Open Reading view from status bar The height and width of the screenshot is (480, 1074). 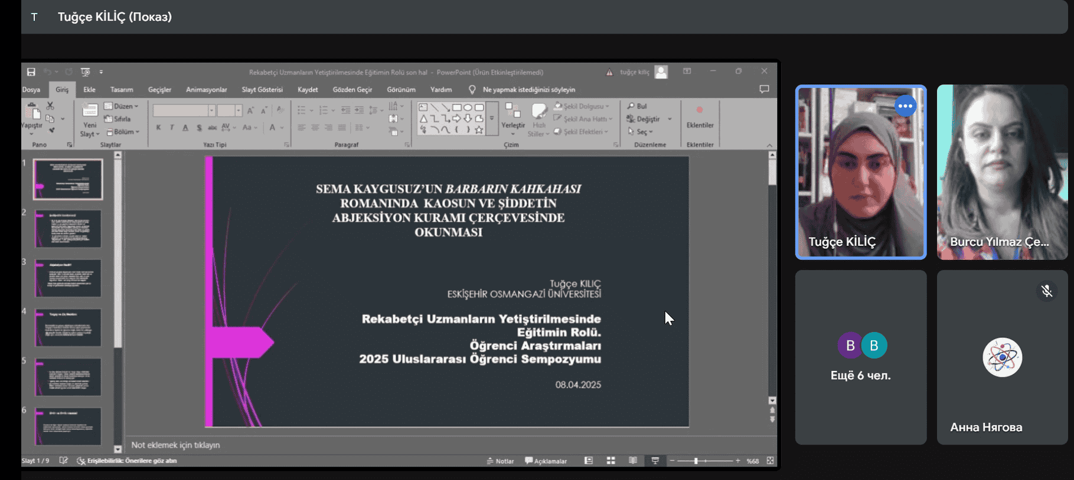click(632, 461)
